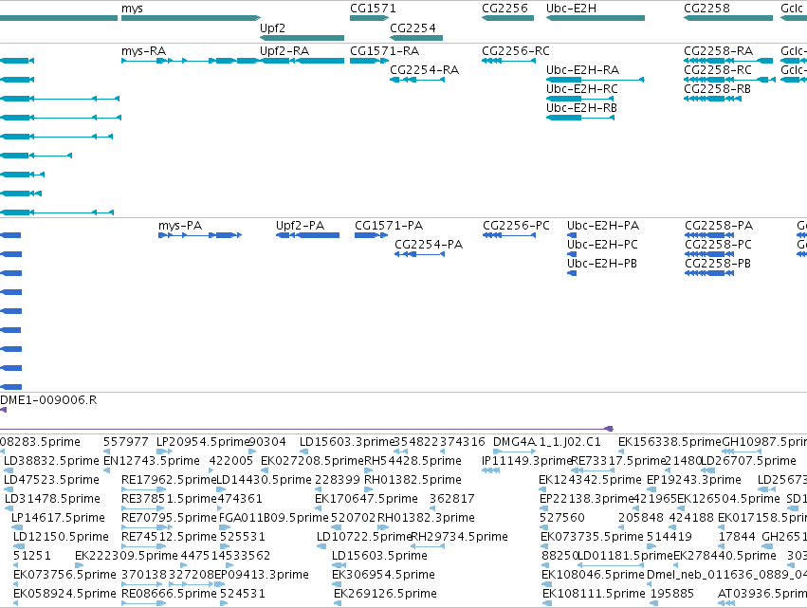Select the DME1-009006.R feature label
The height and width of the screenshot is (608, 807).
48,400
